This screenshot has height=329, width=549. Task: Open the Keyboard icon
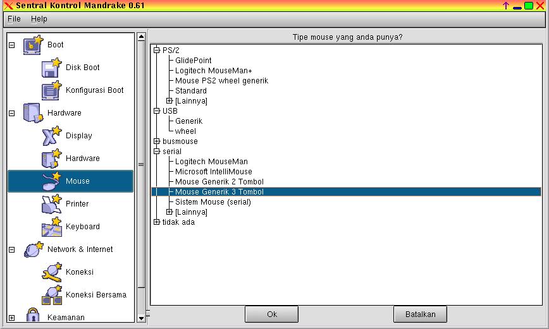[x=51, y=227]
